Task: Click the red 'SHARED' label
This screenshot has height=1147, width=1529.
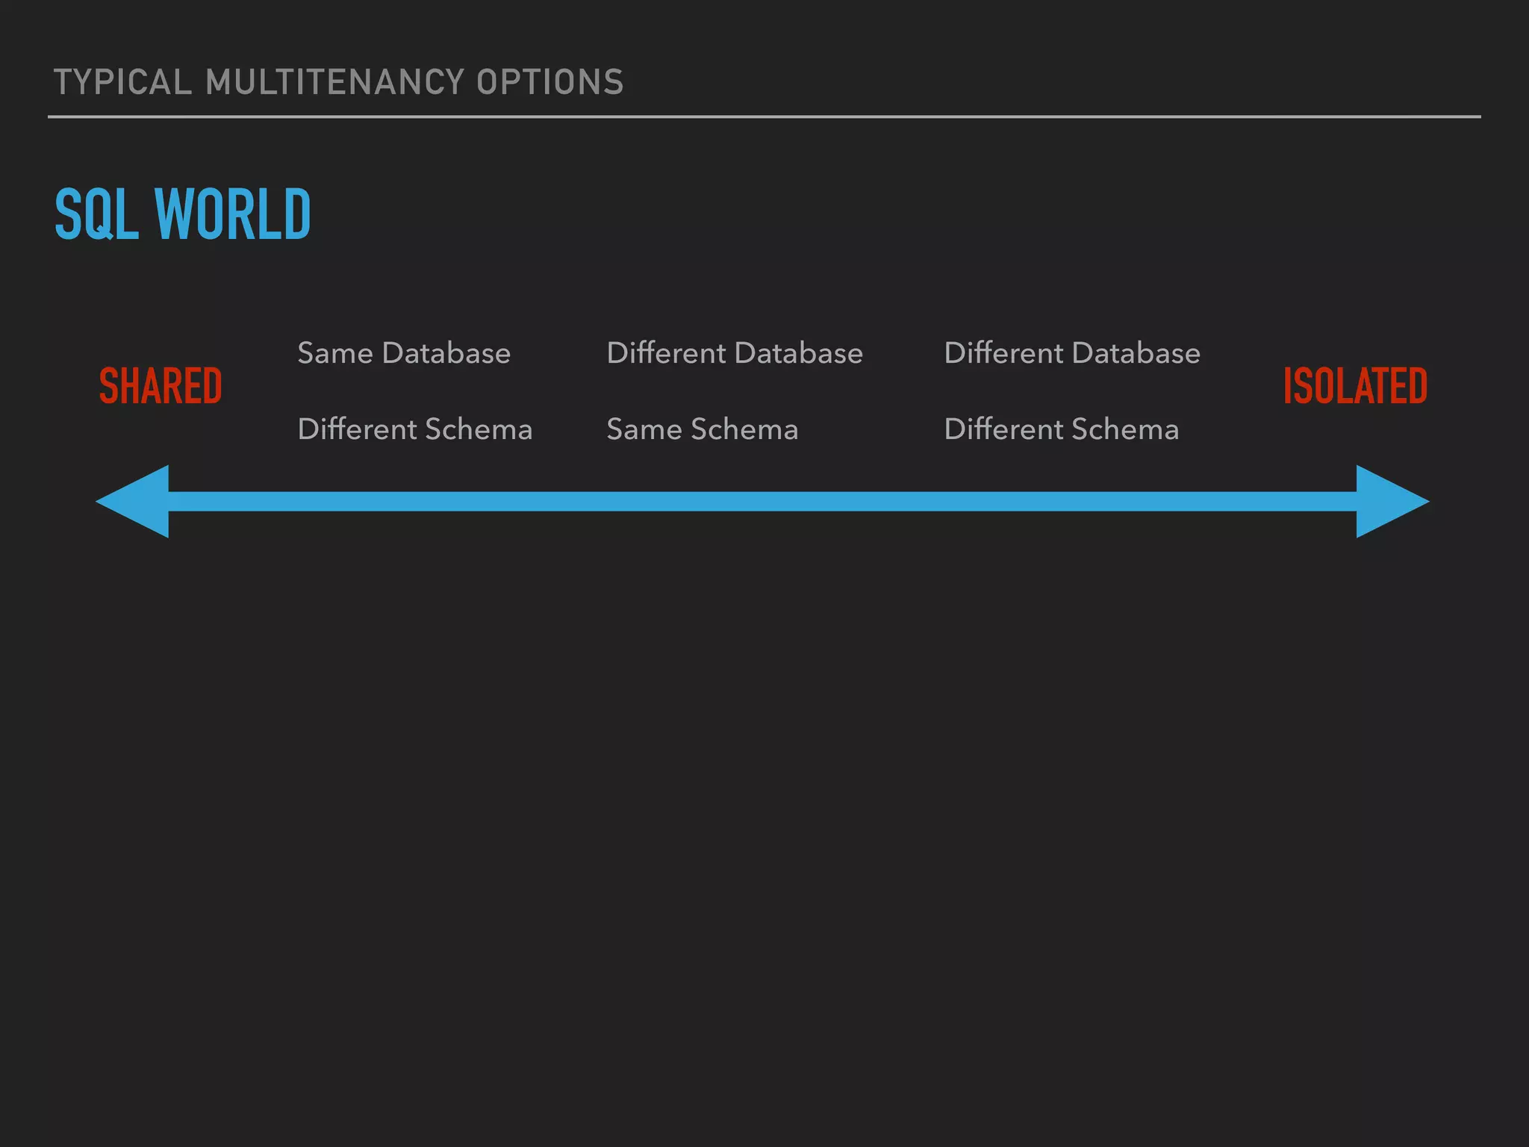Action: click(161, 386)
